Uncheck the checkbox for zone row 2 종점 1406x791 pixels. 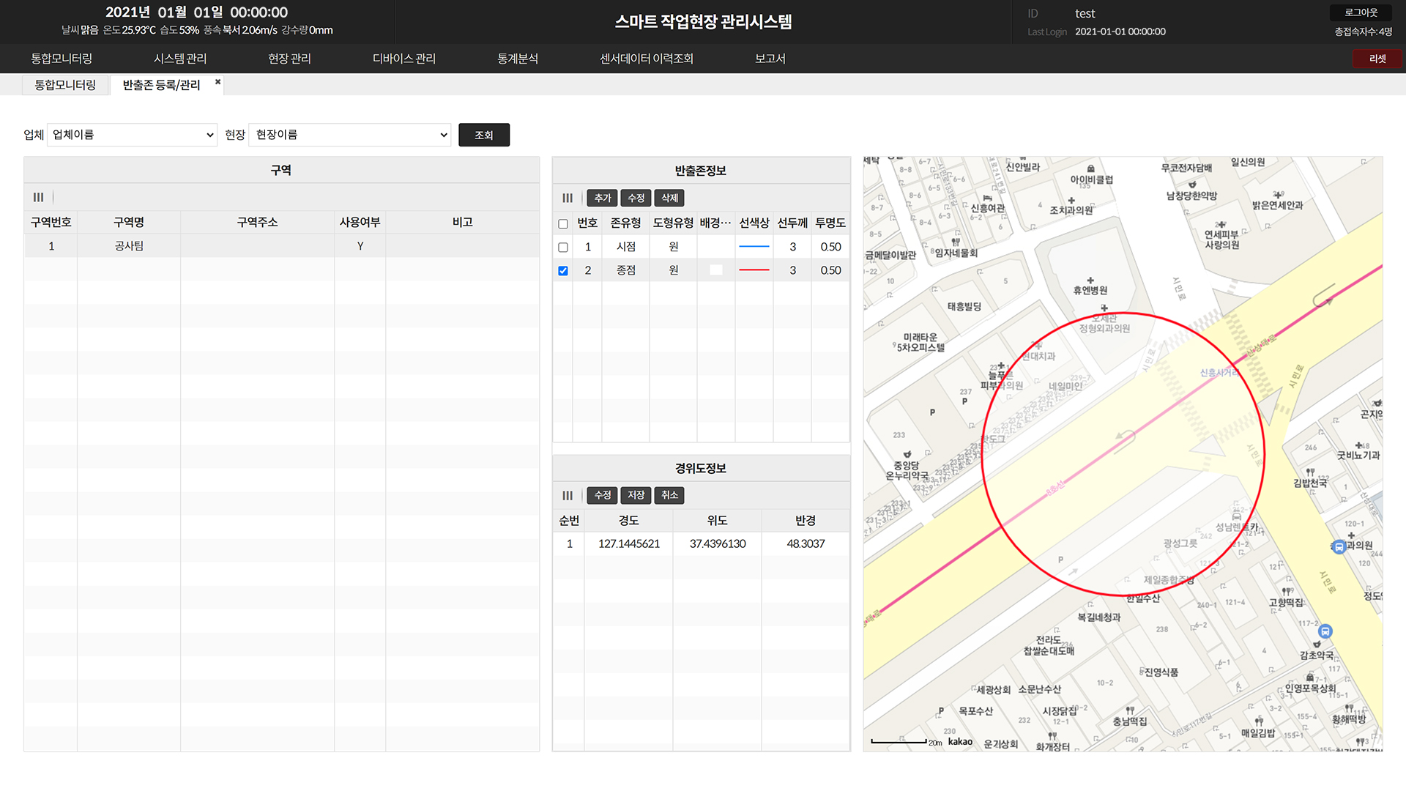pos(563,270)
